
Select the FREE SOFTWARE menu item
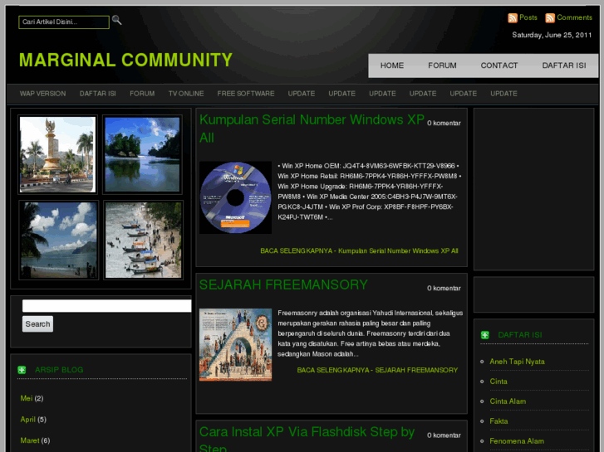coord(246,94)
